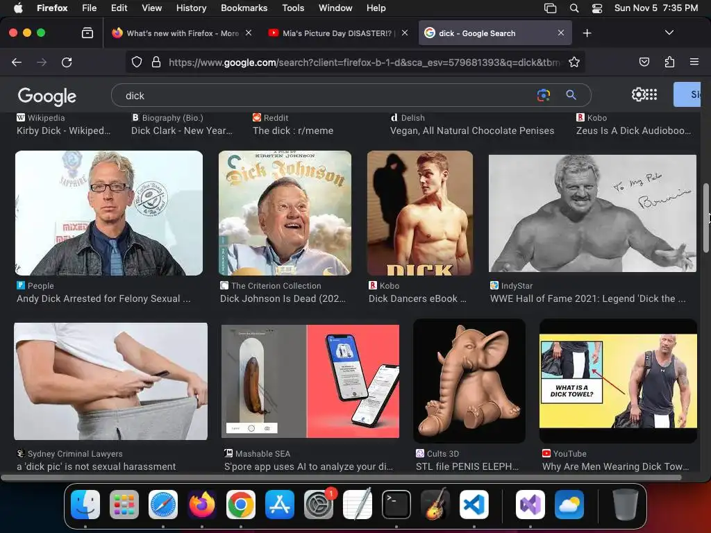This screenshot has height=533, width=711.
Task: Click the forward navigation arrow
Action: pos(42,62)
